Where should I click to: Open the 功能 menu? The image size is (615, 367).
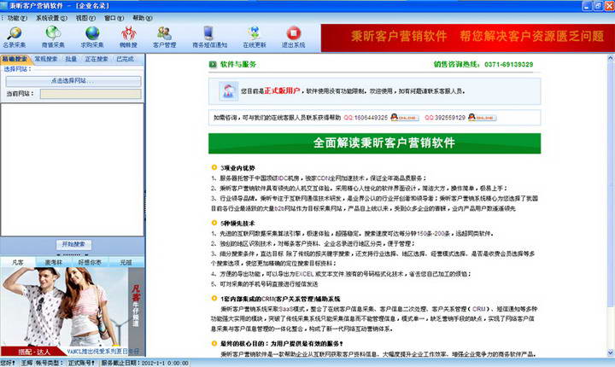[16, 18]
